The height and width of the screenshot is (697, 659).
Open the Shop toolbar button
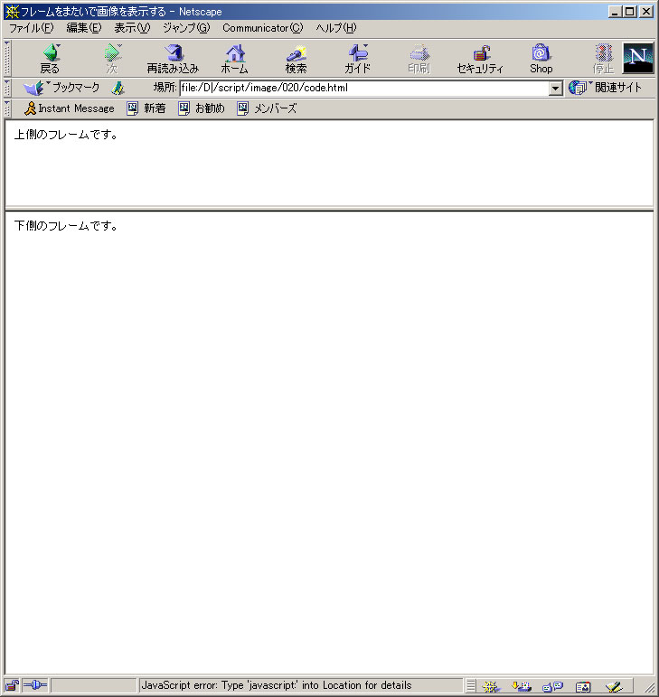[541, 59]
